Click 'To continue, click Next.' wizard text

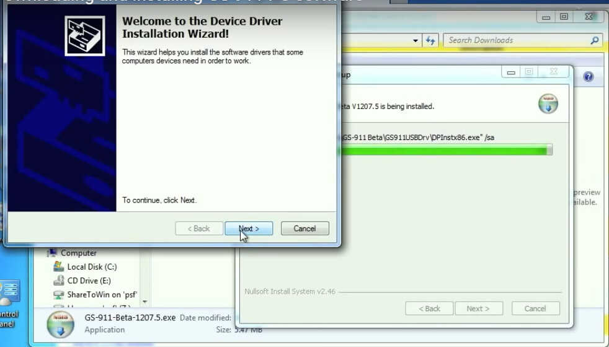[x=159, y=200]
